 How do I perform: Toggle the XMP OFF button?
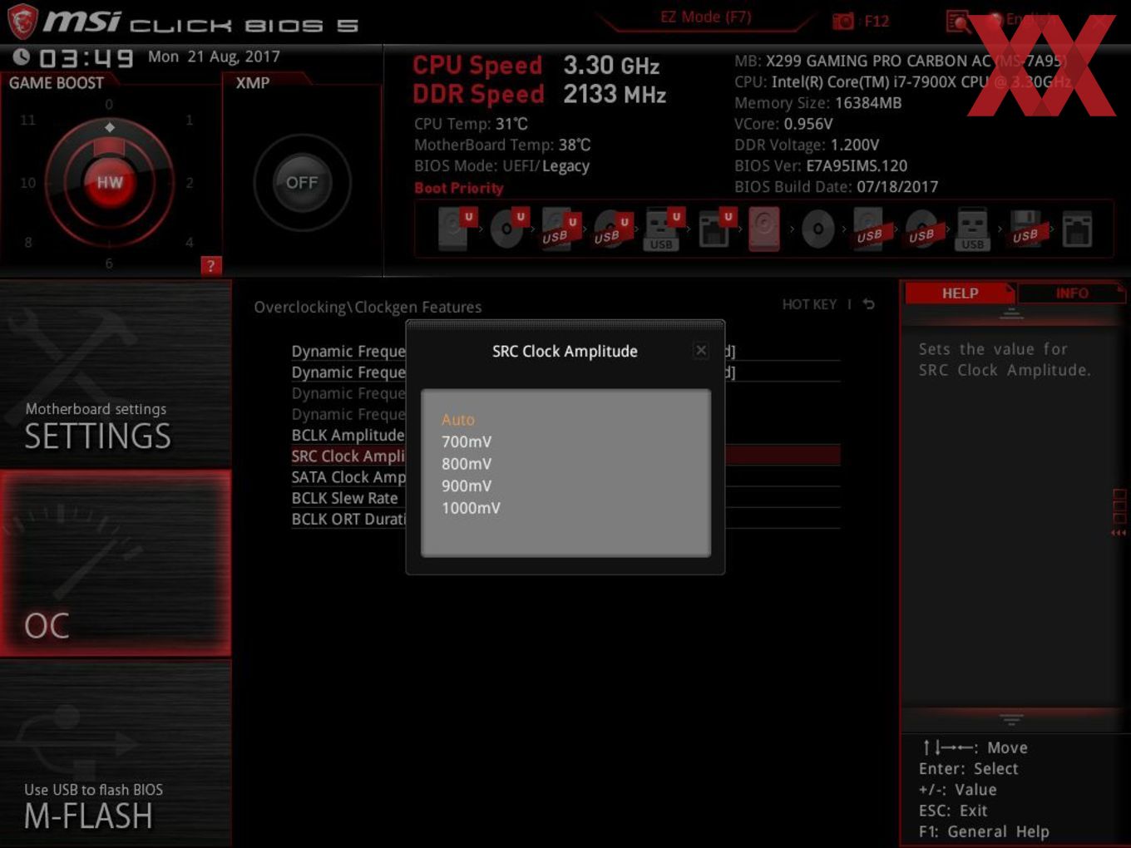[x=302, y=182]
